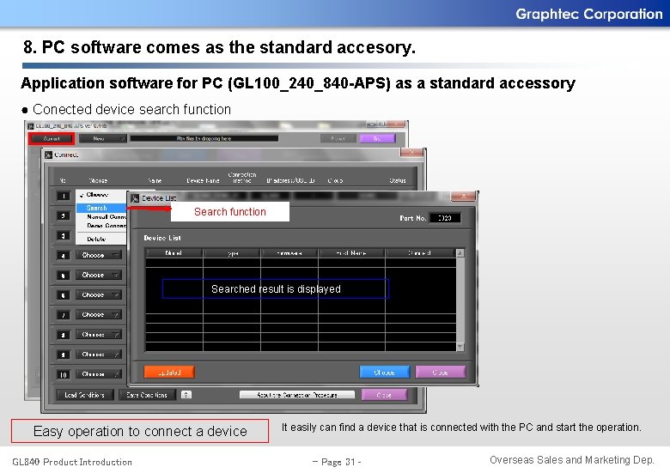Open the Choose dropdown for row 7
Image resolution: width=670 pixels, height=473 pixels.
pos(99,315)
